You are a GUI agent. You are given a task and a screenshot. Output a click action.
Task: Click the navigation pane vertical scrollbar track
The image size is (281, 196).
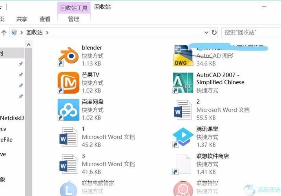coord(29,122)
